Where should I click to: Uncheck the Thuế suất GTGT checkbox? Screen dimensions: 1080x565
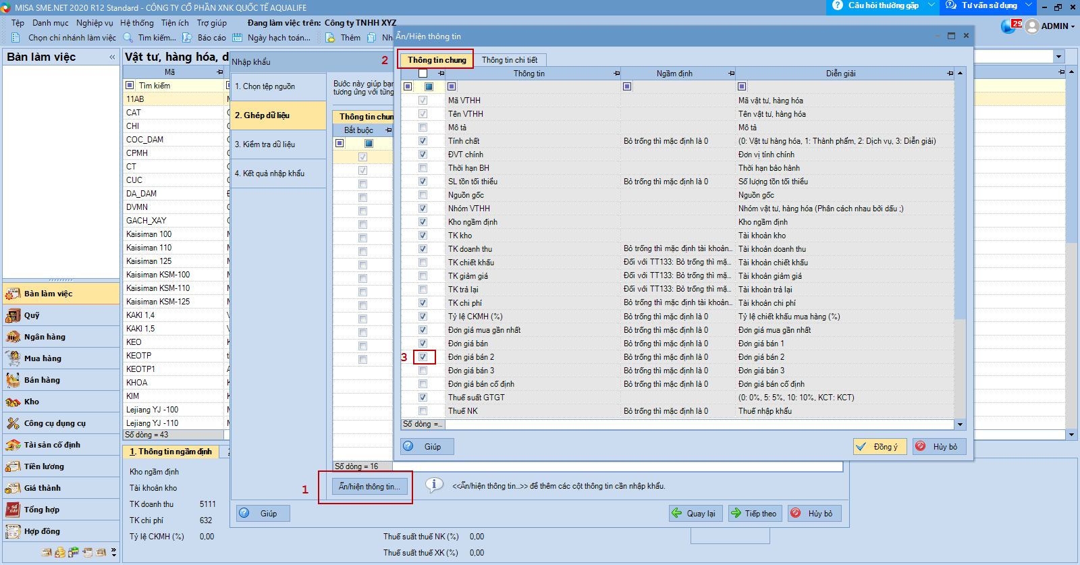click(423, 398)
